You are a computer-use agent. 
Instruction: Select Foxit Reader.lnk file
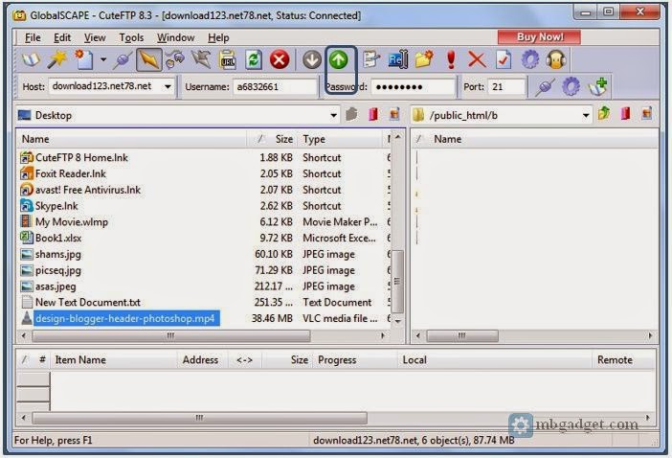click(x=63, y=173)
